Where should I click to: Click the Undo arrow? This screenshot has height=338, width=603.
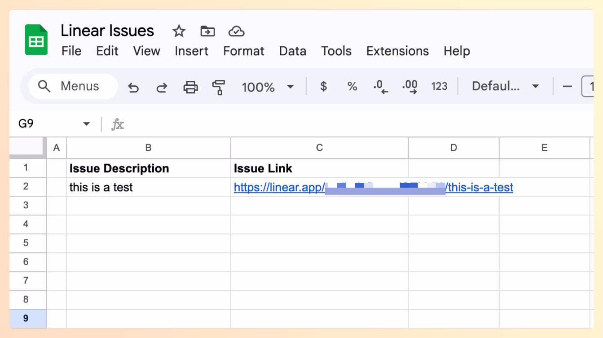[x=133, y=87]
